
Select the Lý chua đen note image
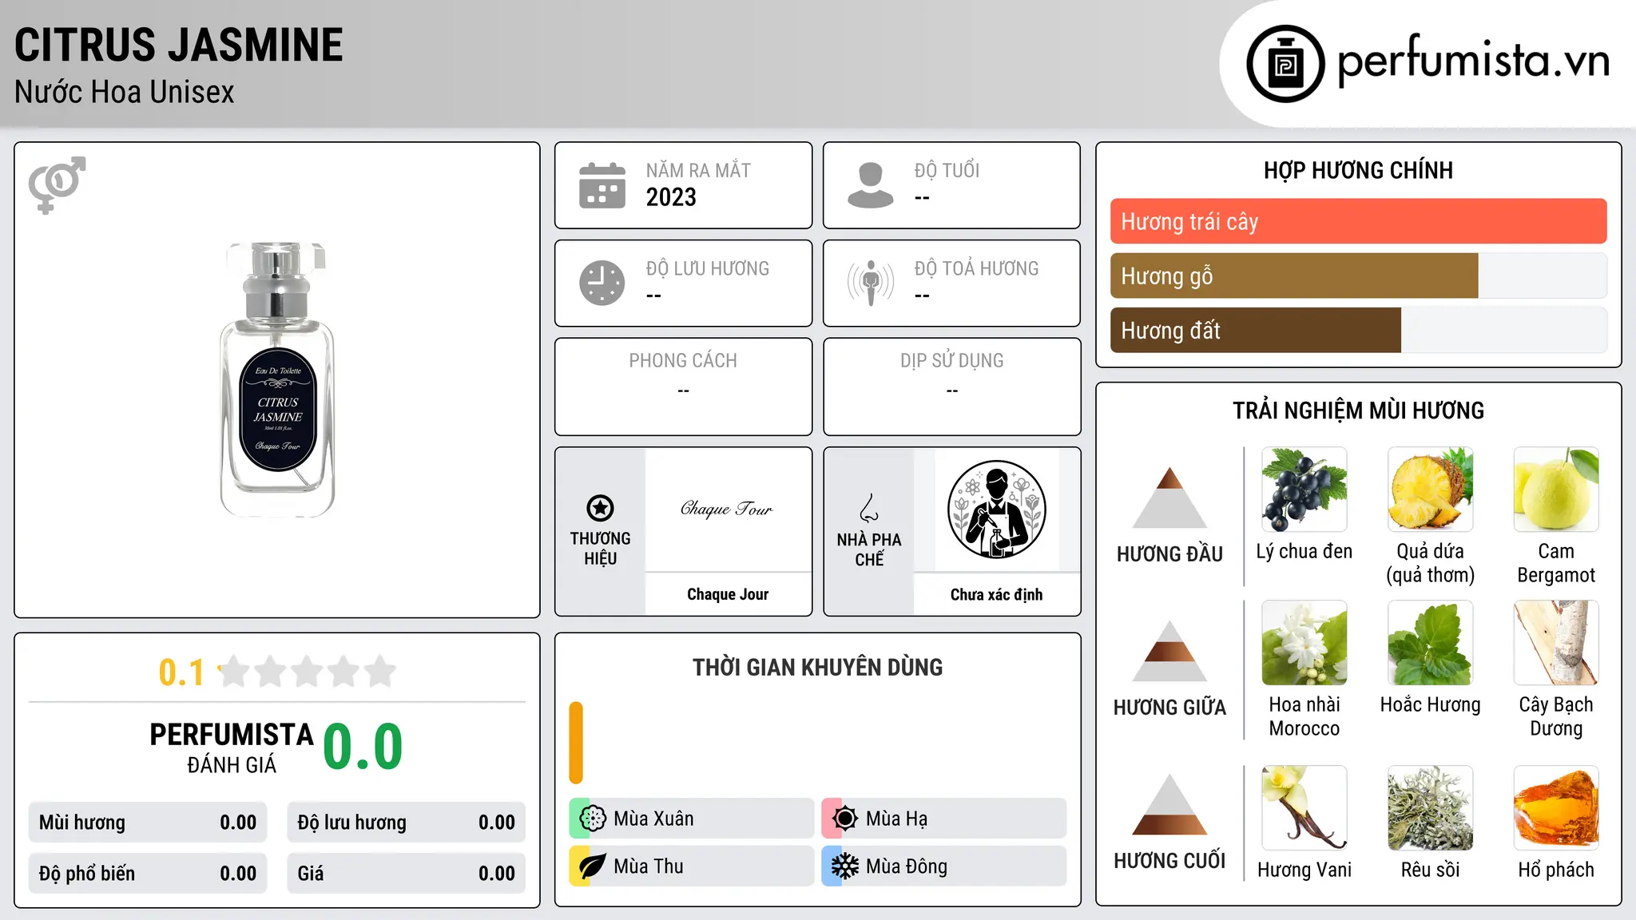(x=1304, y=490)
